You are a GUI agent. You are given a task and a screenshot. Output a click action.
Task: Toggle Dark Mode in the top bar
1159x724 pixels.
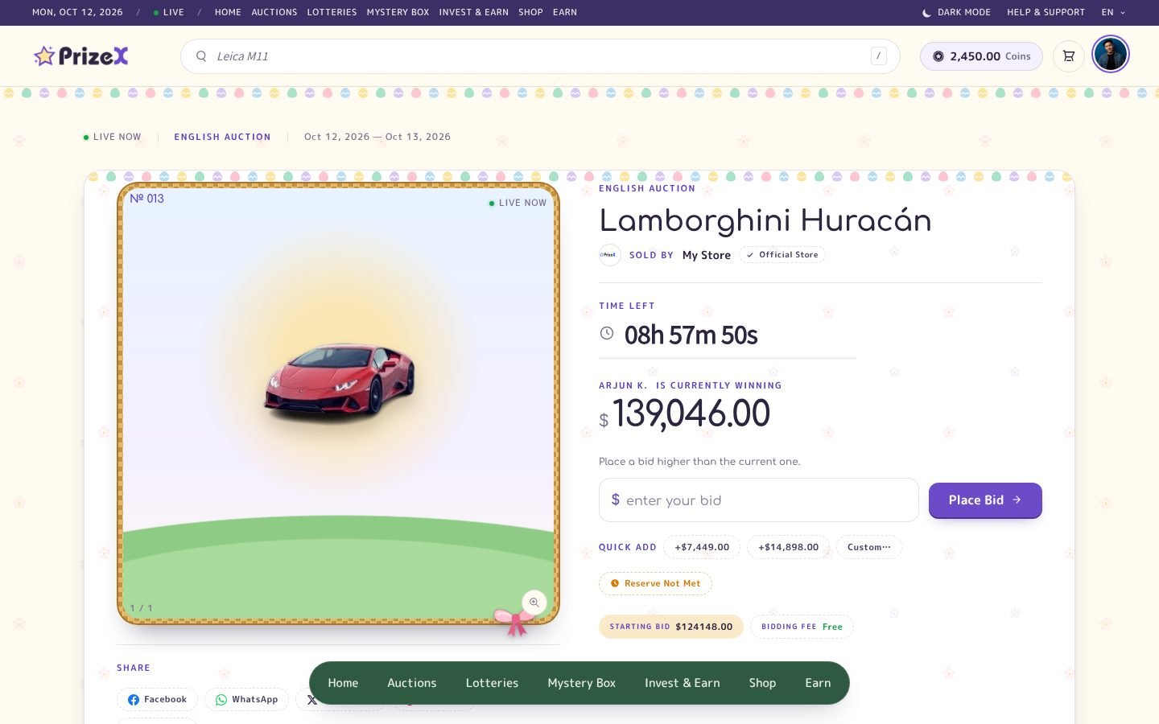click(956, 13)
